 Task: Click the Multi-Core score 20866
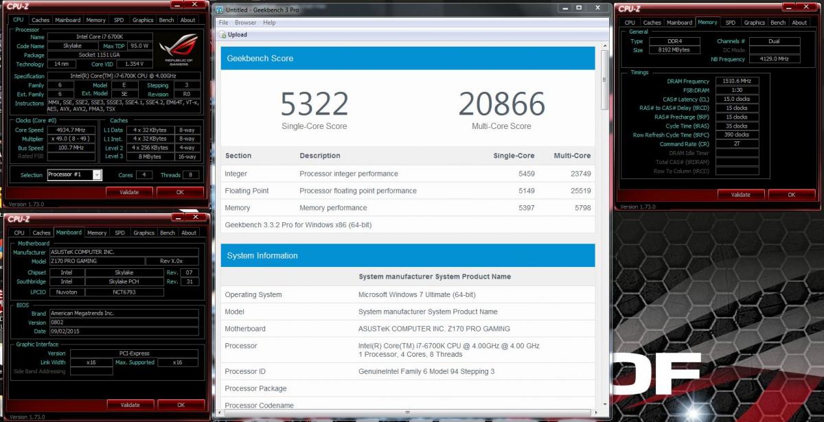tap(502, 104)
